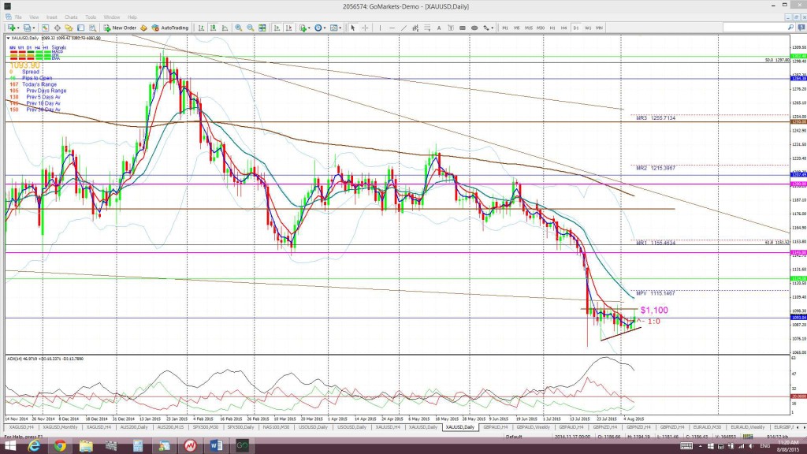This screenshot has height=454, width=807.
Task: Toggle the Terminal panel icon
Action: coord(81,28)
